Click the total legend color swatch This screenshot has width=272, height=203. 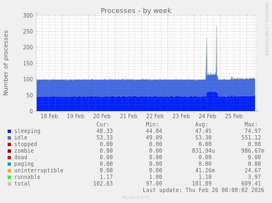[x=9, y=184]
